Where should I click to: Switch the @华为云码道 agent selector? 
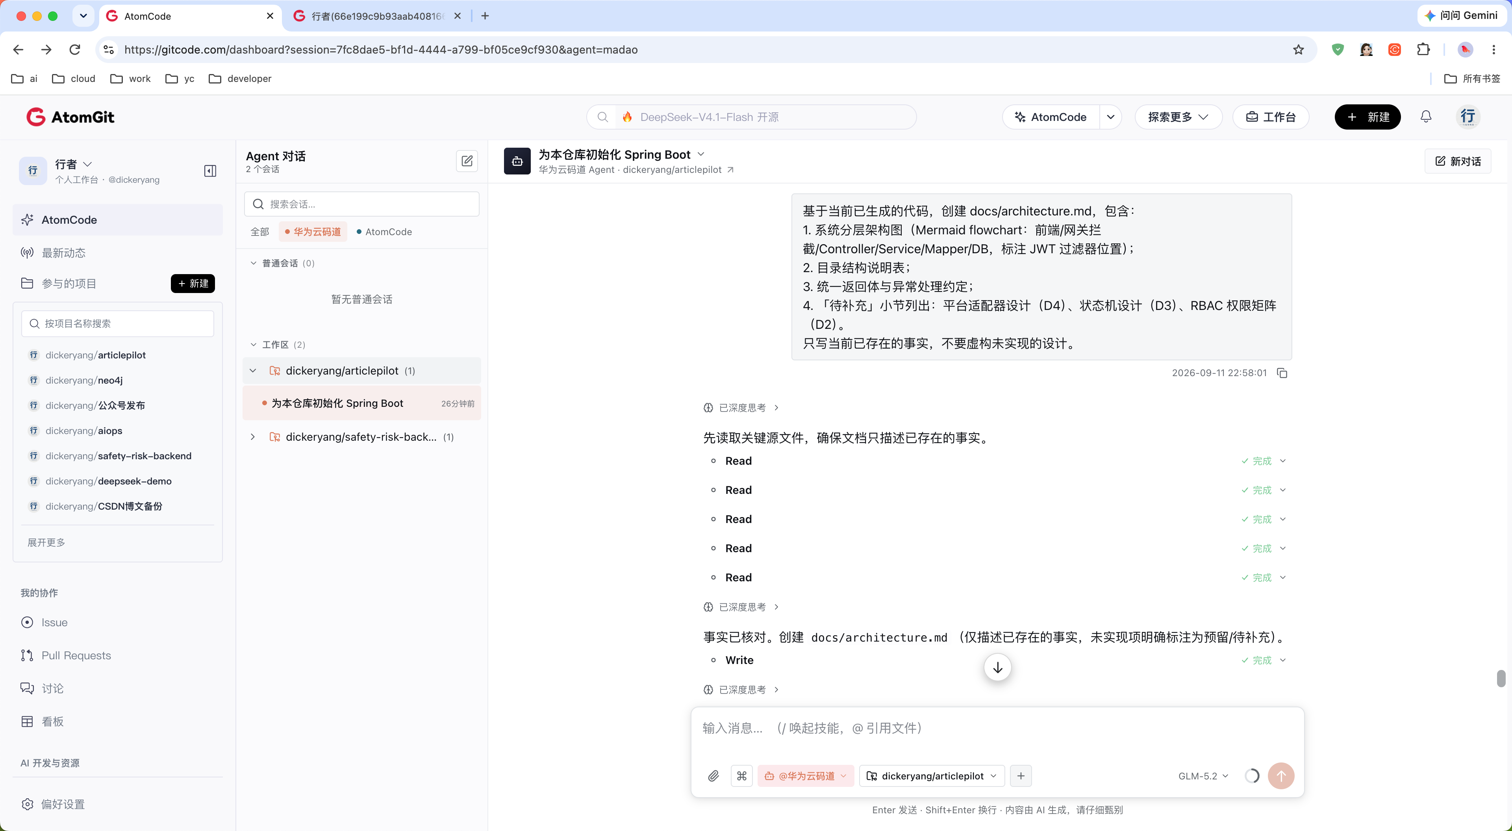[x=805, y=776]
